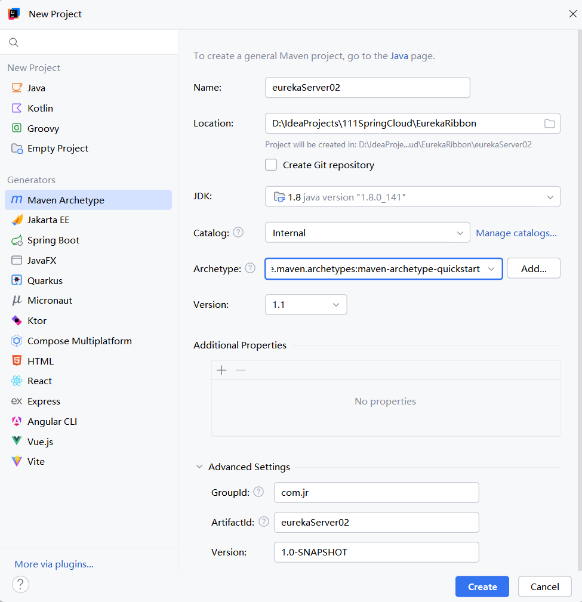Image resolution: width=582 pixels, height=602 pixels.
Task: Select the Empty Project entry
Action: [88, 148]
